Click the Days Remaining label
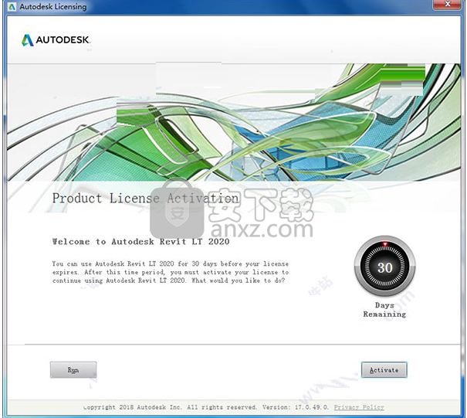The width and height of the screenshot is (467, 418). click(384, 310)
